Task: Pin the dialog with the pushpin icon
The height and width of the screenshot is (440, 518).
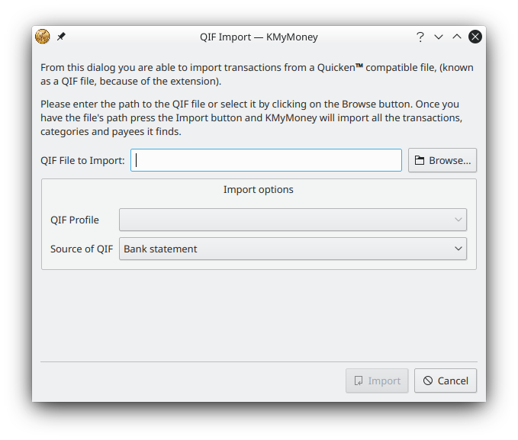Action: coord(62,37)
